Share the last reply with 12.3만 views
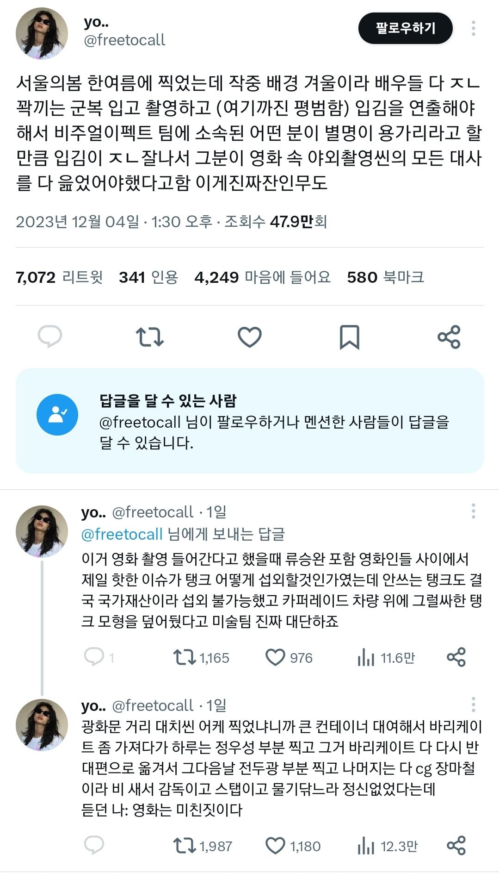The width and height of the screenshot is (499, 885). coord(456,846)
